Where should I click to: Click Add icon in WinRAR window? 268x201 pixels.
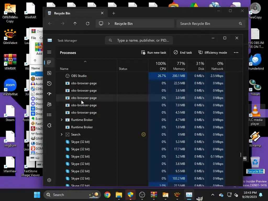coord(39,49)
